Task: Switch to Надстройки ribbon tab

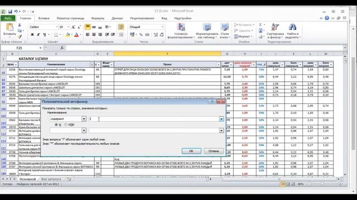Action: pos(182,18)
